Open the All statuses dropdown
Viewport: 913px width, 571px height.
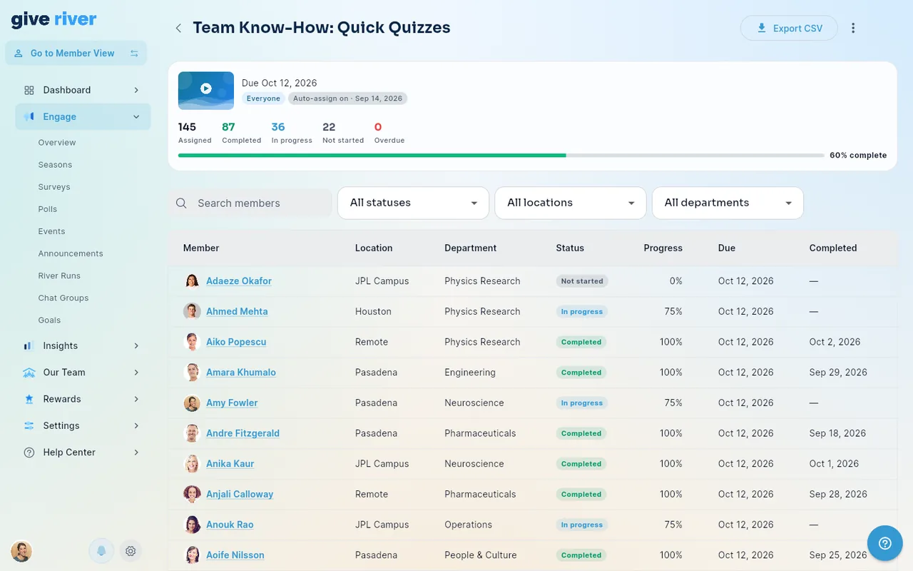tap(414, 203)
